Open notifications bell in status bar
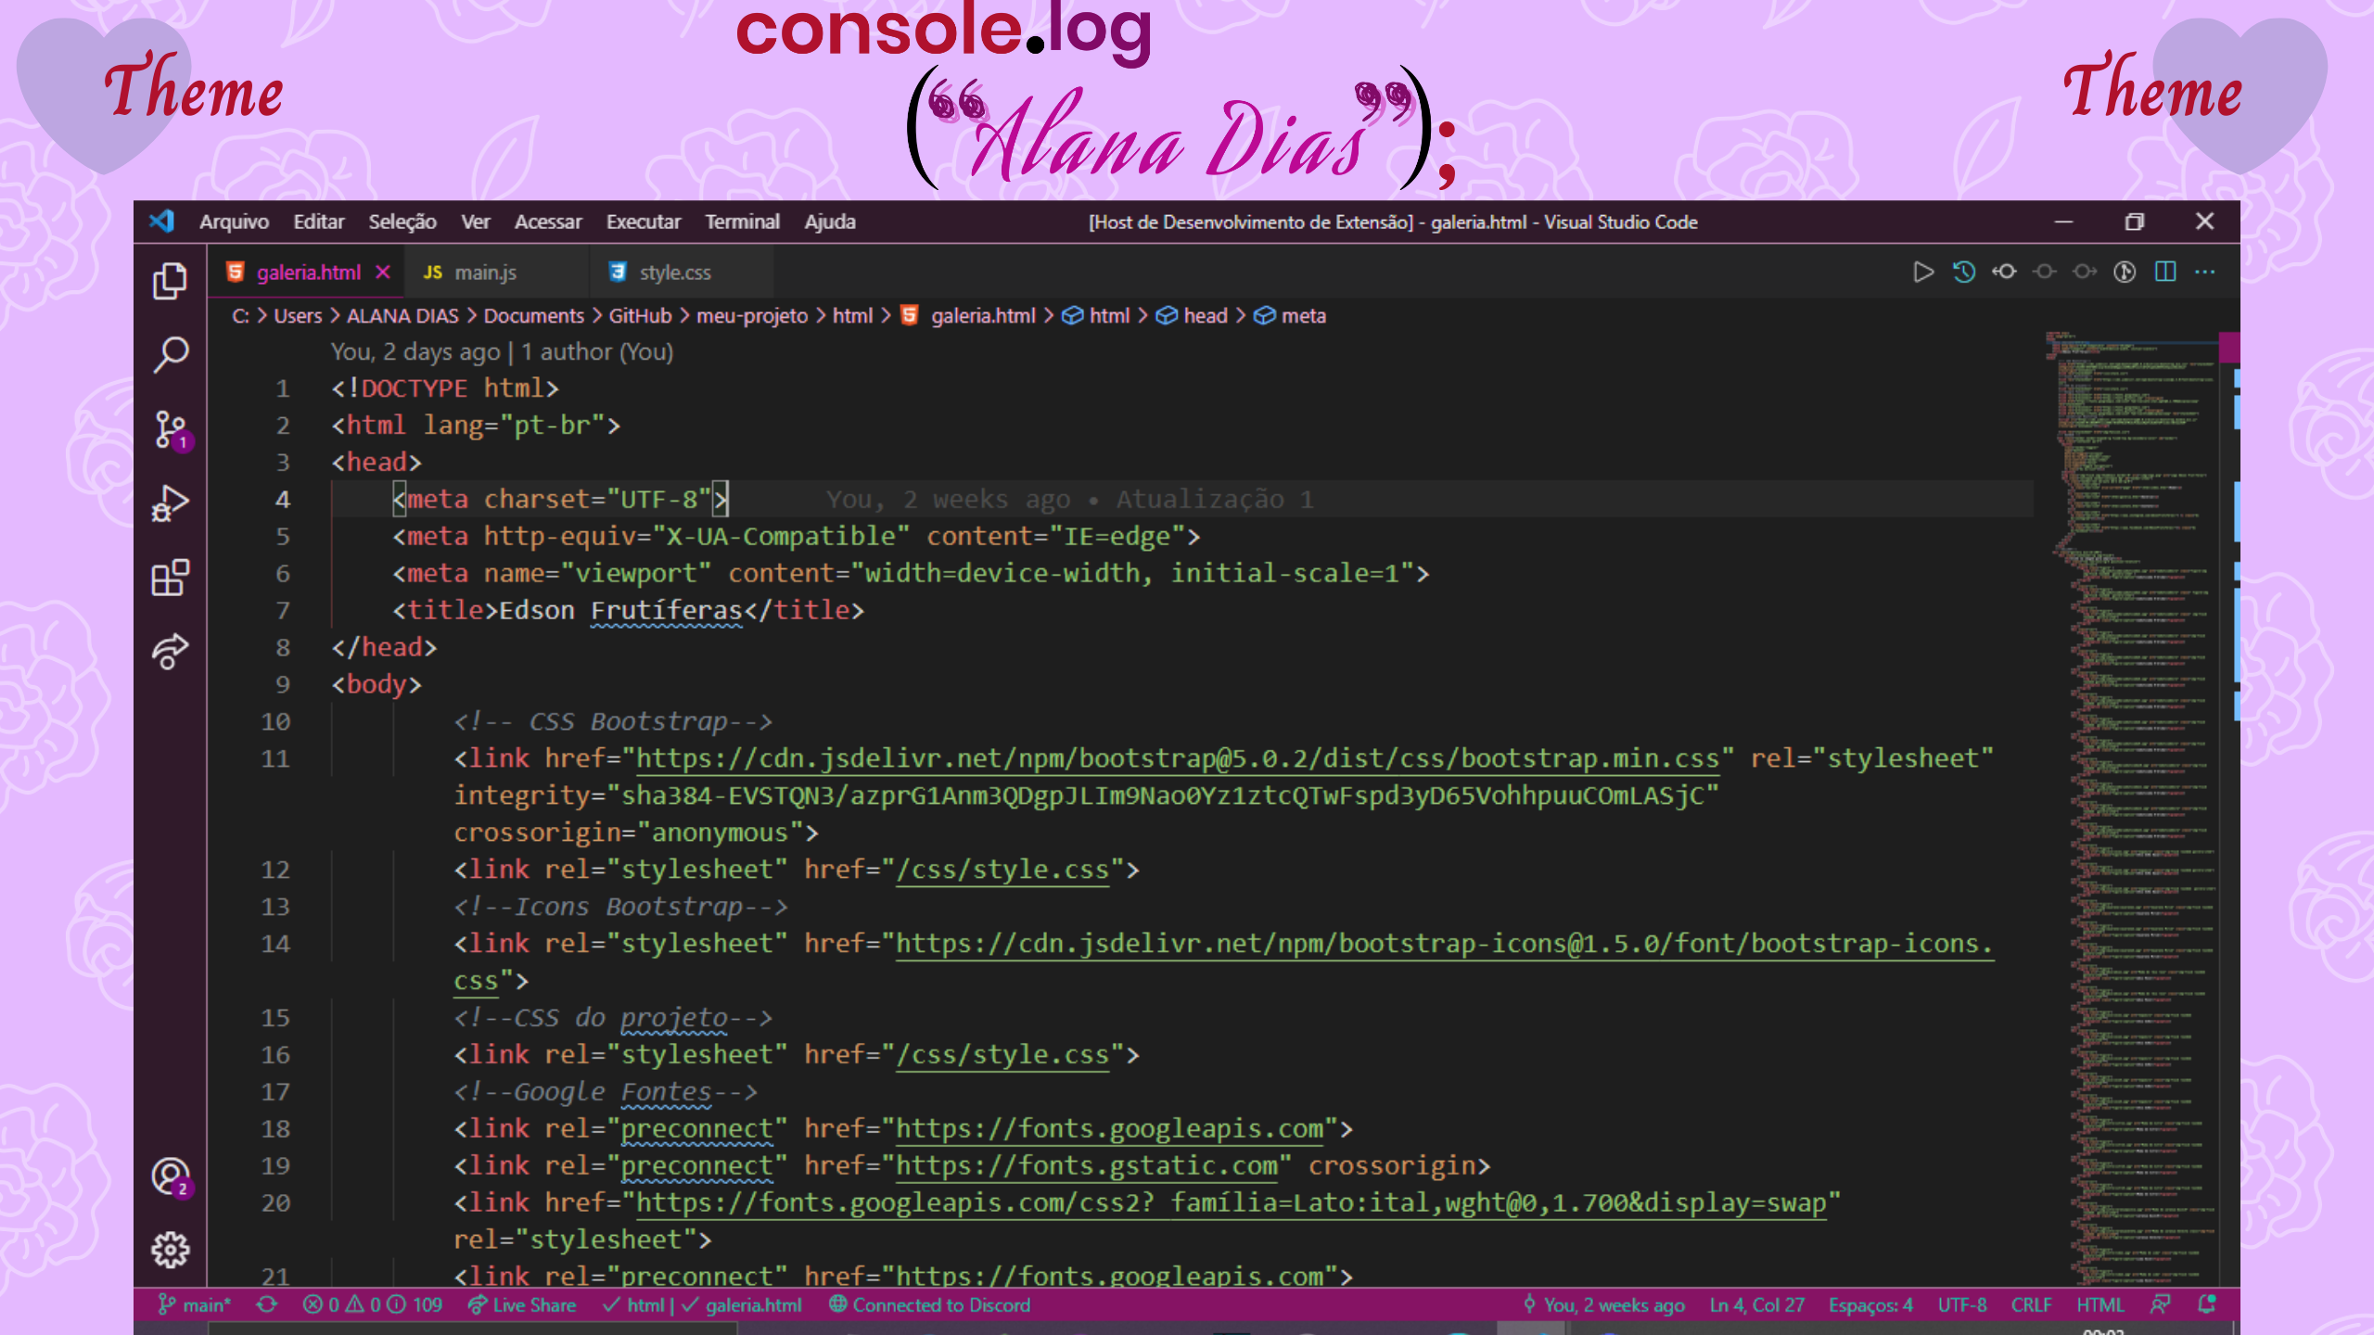This screenshot has height=1335, width=2374. click(x=2207, y=1304)
